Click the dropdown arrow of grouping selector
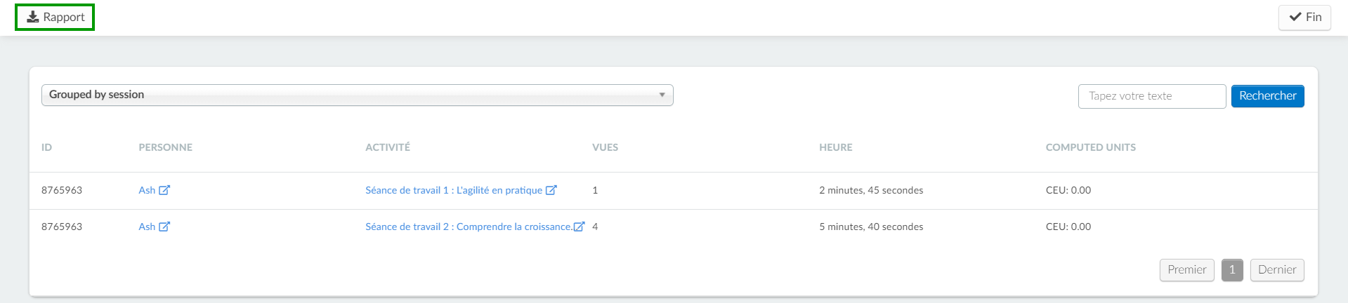Viewport: 1348px width, 303px height. pyautogui.click(x=662, y=95)
